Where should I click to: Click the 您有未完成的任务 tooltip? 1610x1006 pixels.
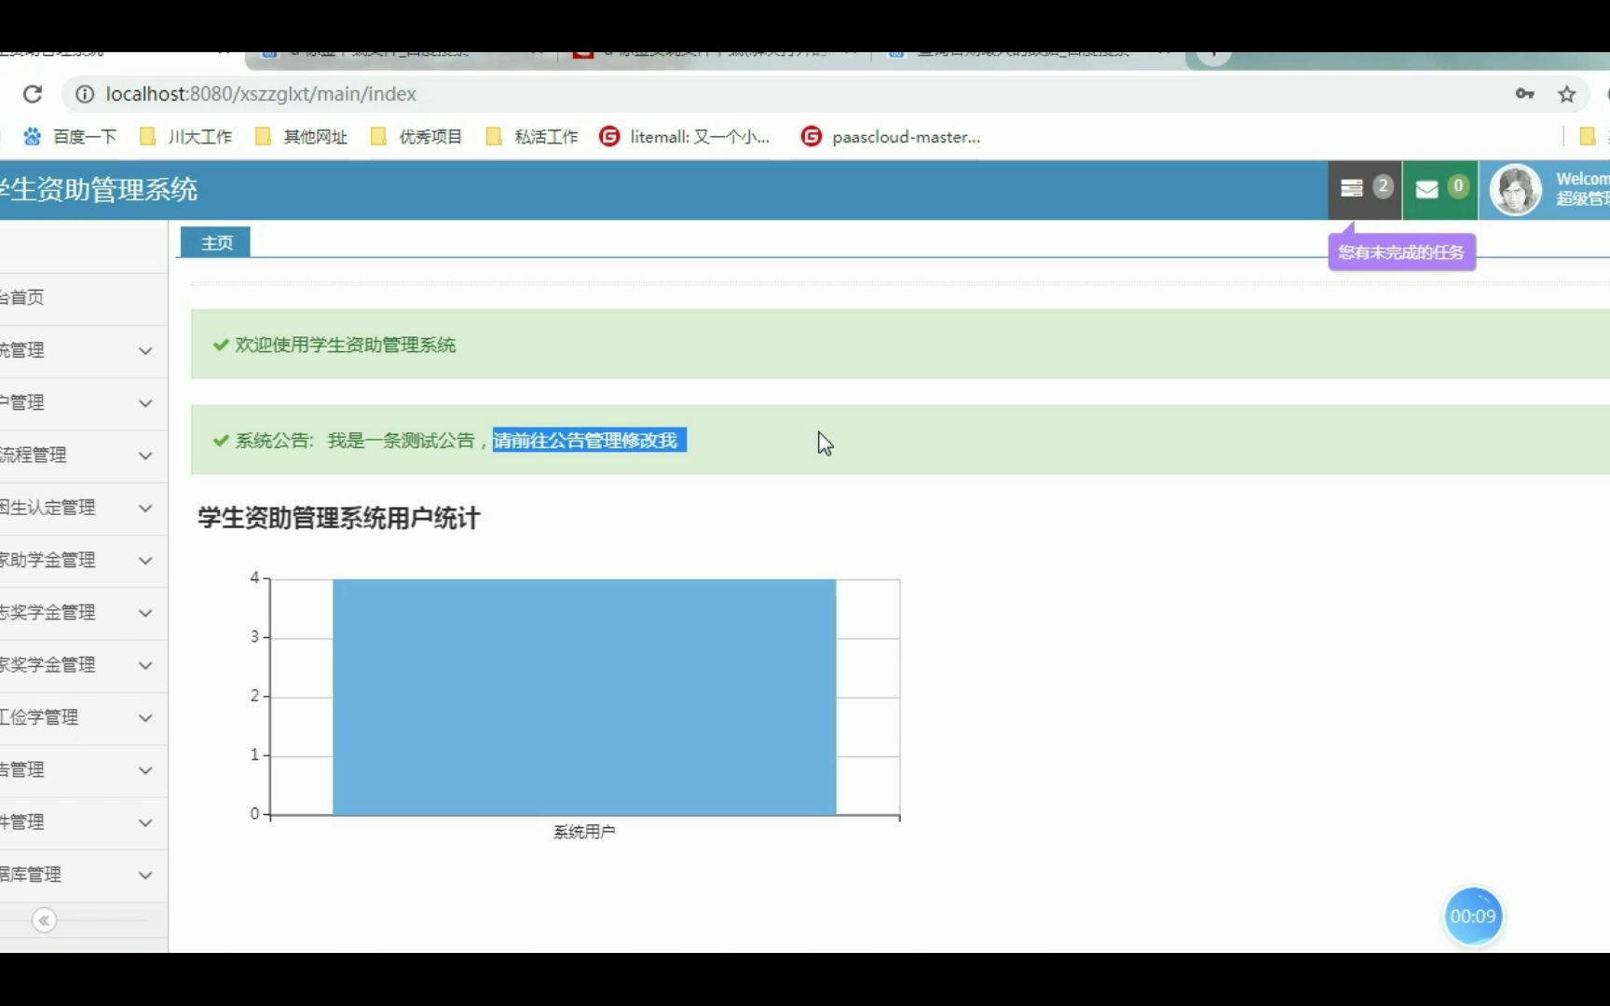[x=1401, y=251]
